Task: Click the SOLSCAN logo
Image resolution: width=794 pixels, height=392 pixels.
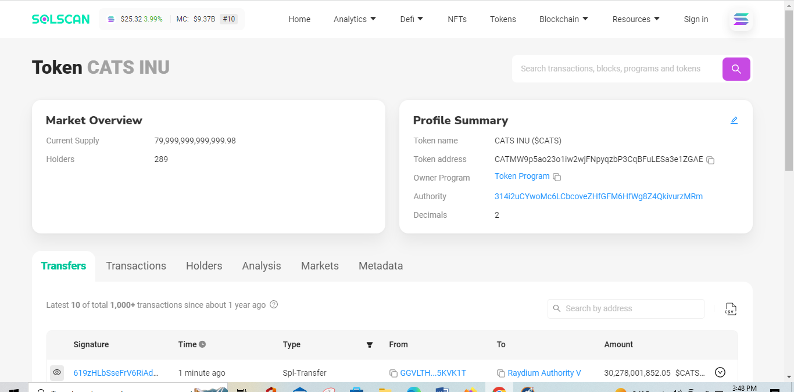Action: 60,19
